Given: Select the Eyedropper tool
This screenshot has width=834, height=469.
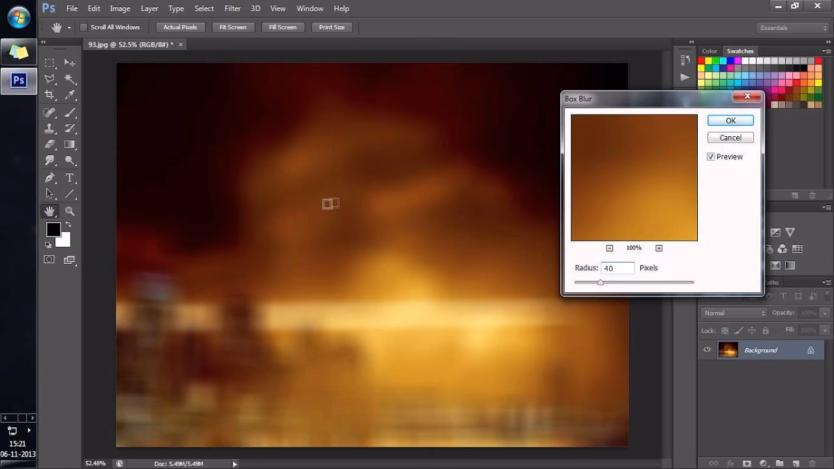Looking at the screenshot, I should [x=70, y=95].
